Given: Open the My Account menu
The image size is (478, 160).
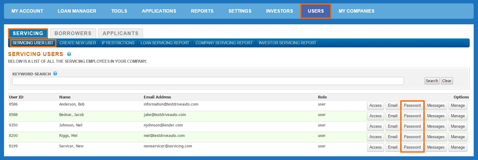Looking at the screenshot, I should 27,11.
